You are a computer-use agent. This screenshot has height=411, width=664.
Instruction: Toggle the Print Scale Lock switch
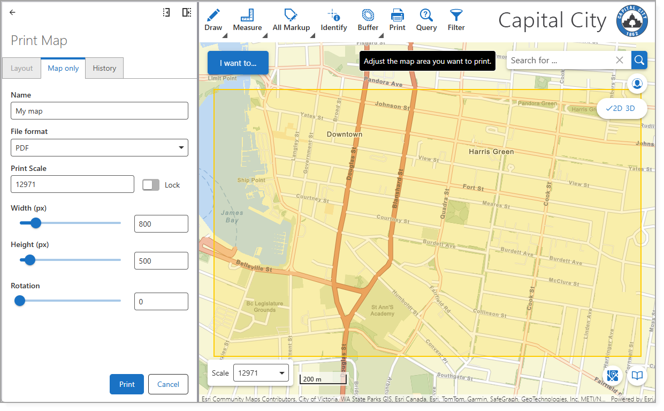[x=151, y=185]
